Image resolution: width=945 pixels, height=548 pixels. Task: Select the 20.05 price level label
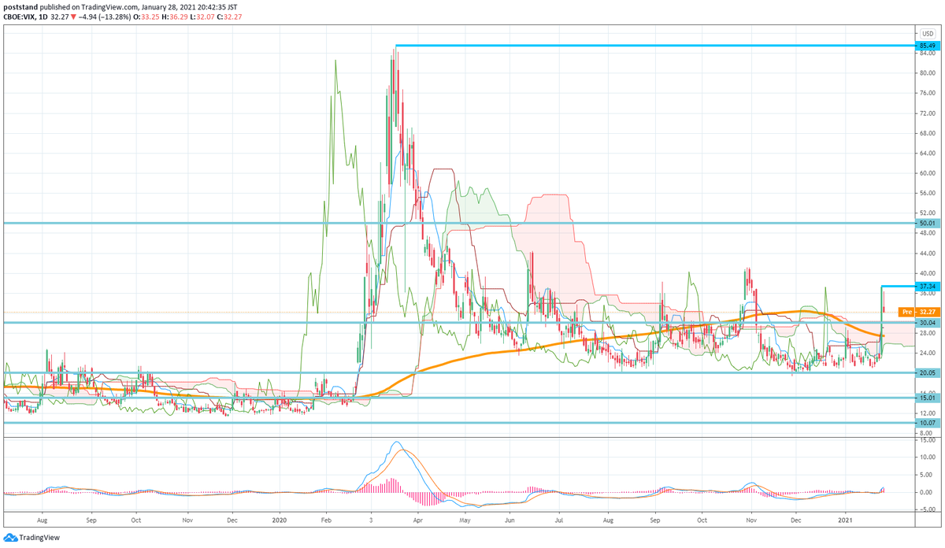[926, 372]
